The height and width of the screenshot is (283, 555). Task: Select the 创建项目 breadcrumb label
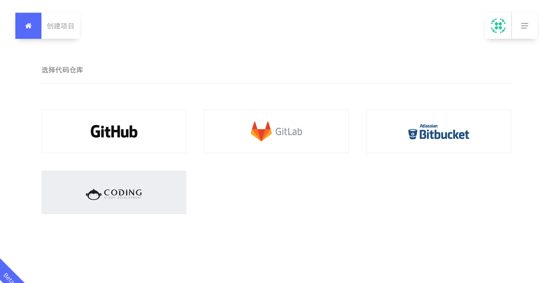pos(61,26)
